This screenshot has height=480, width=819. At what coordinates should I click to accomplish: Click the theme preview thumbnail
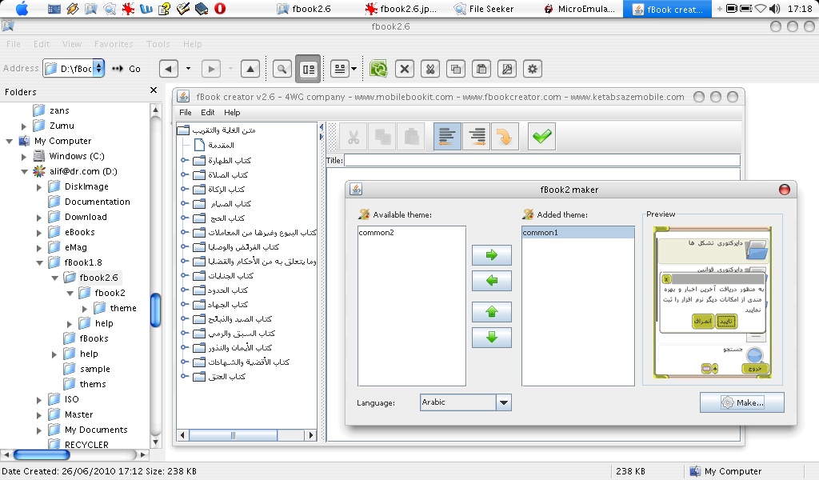pos(713,302)
